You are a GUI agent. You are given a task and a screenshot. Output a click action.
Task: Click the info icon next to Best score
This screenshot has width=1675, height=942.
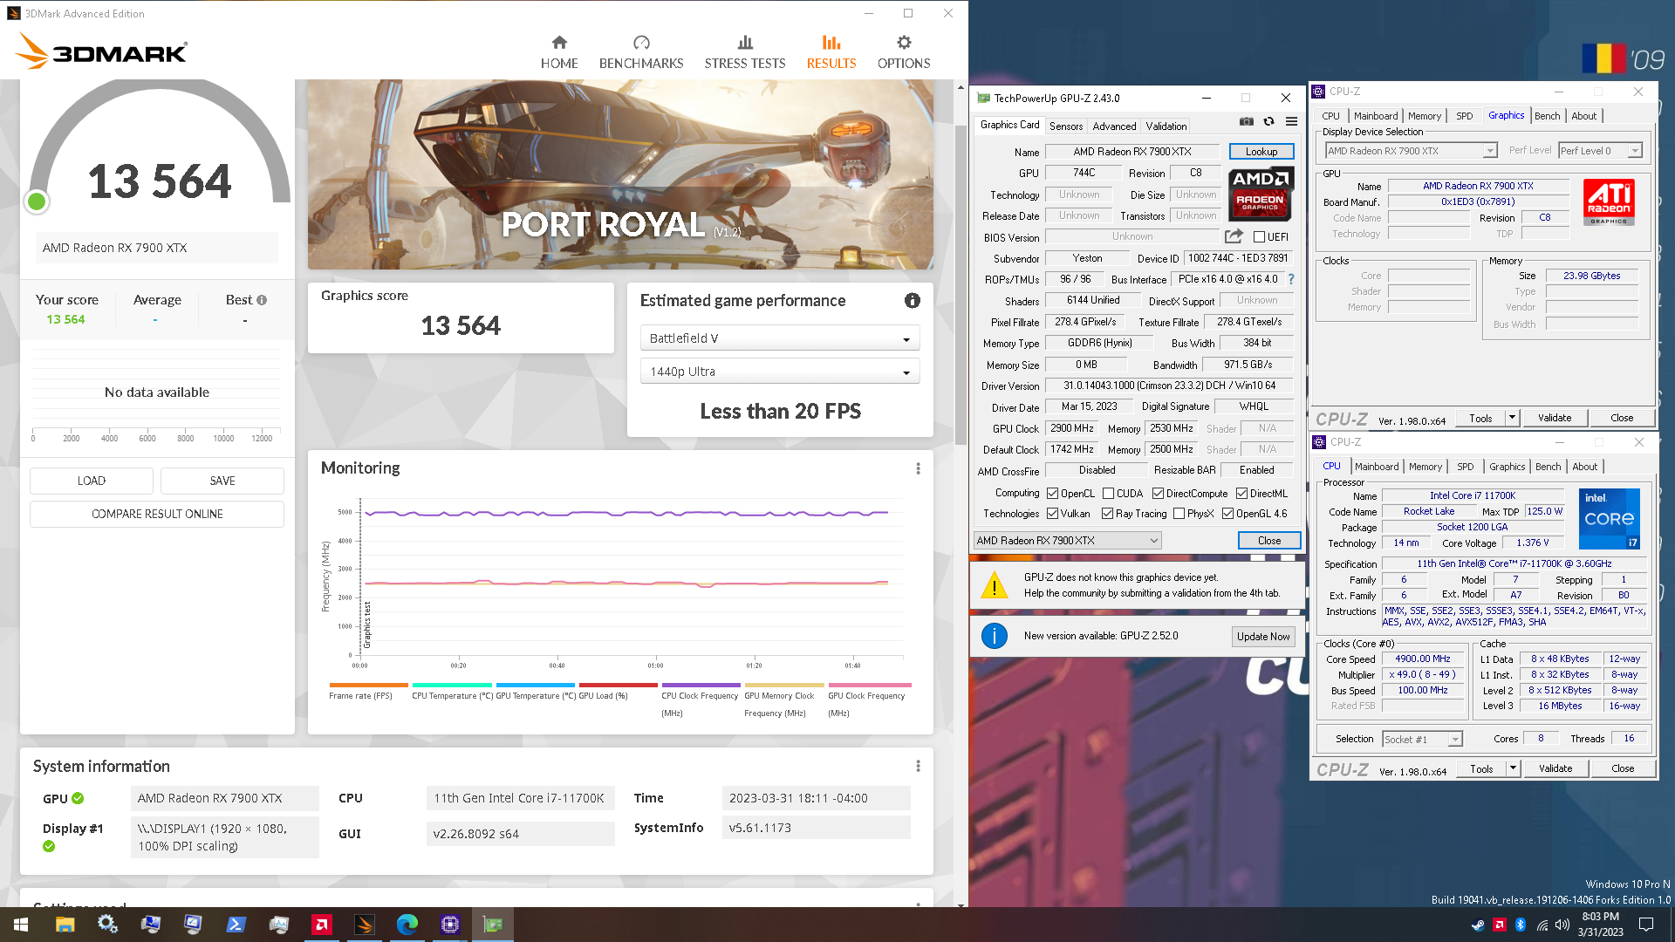pyautogui.click(x=262, y=300)
